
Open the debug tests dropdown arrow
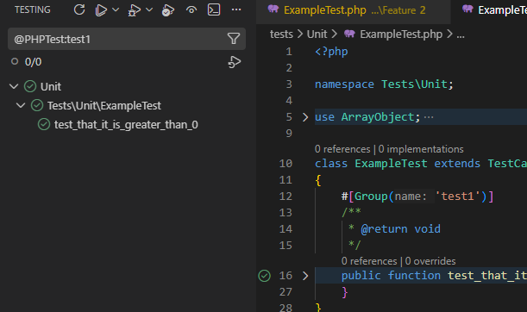point(149,9)
